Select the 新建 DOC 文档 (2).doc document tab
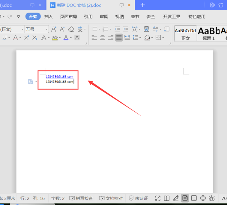 coord(91,5)
